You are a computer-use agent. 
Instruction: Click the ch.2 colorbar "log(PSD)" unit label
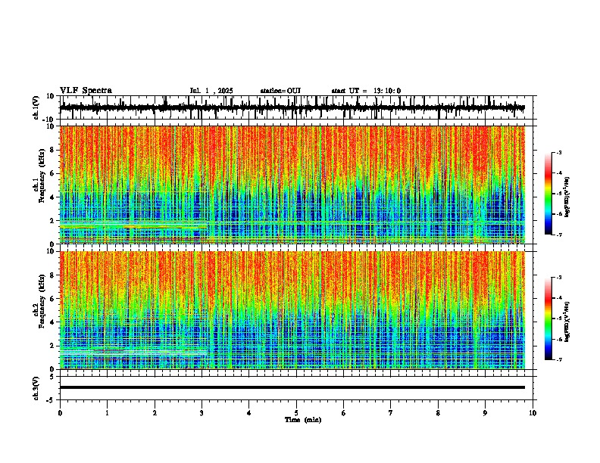point(567,322)
